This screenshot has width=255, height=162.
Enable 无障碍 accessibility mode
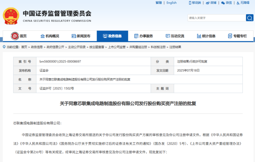coord(242,3)
